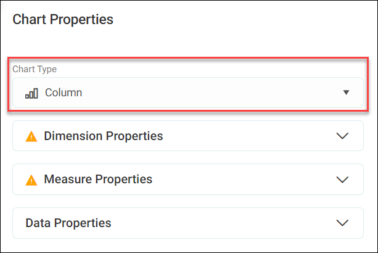Click the "Column" value text

point(64,93)
